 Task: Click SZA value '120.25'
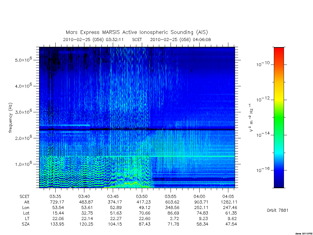[86, 224]
